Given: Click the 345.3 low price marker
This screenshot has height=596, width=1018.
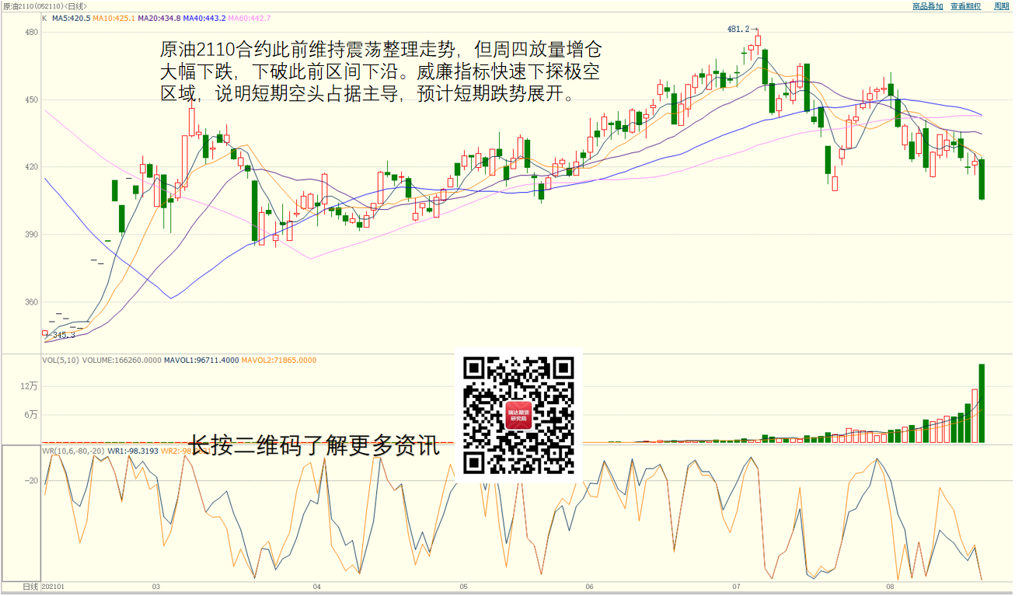Looking at the screenshot, I should 63,335.
